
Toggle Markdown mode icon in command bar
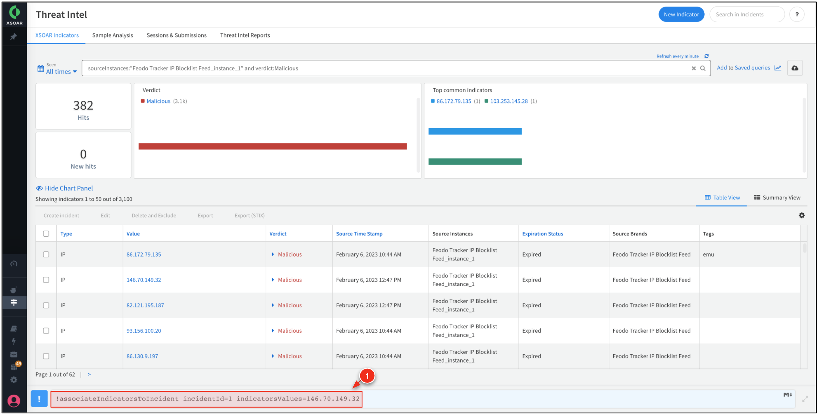788,395
